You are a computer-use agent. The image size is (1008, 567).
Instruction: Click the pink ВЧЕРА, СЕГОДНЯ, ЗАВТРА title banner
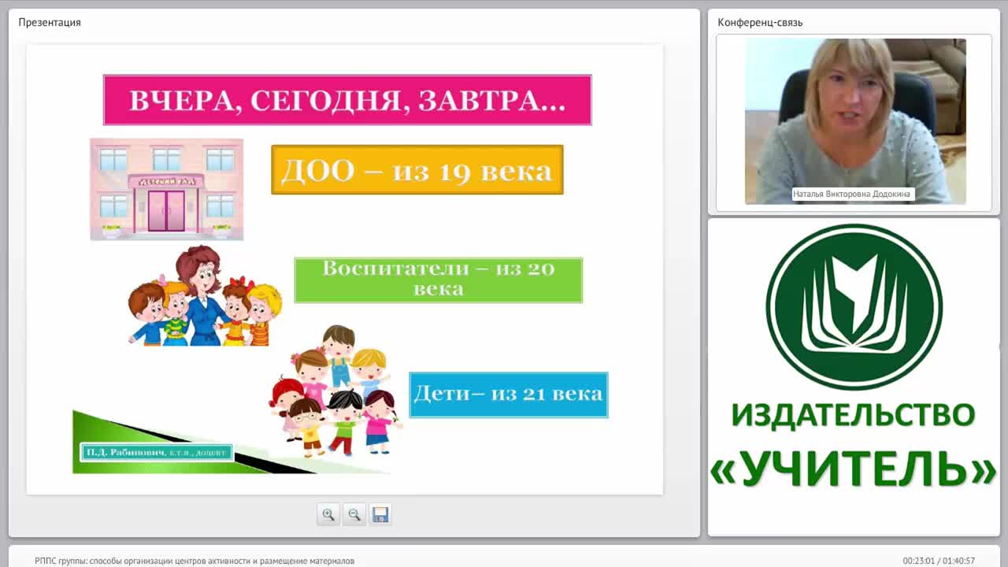[x=347, y=100]
